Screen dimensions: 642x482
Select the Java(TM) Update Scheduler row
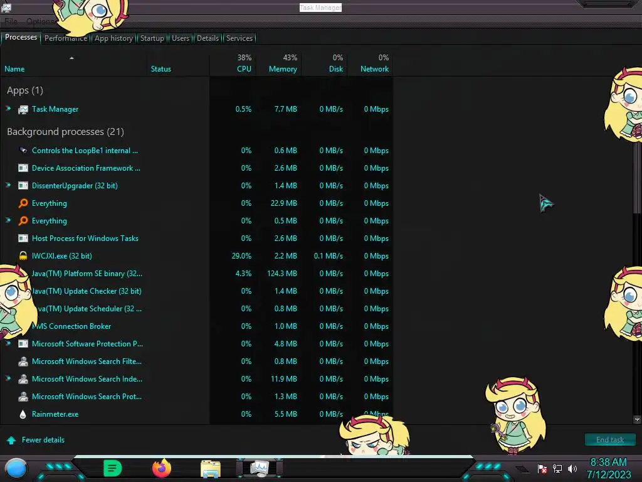pyautogui.click(x=196, y=309)
